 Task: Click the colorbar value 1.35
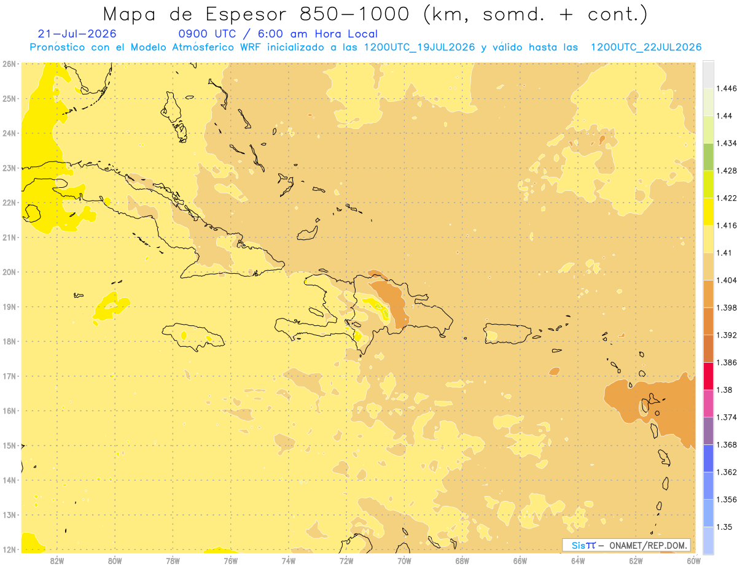click(x=725, y=527)
